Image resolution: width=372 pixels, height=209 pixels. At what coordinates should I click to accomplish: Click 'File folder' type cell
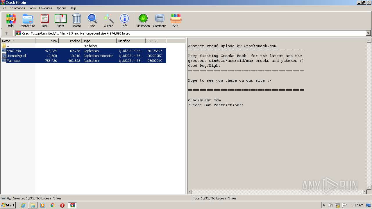coord(90,46)
